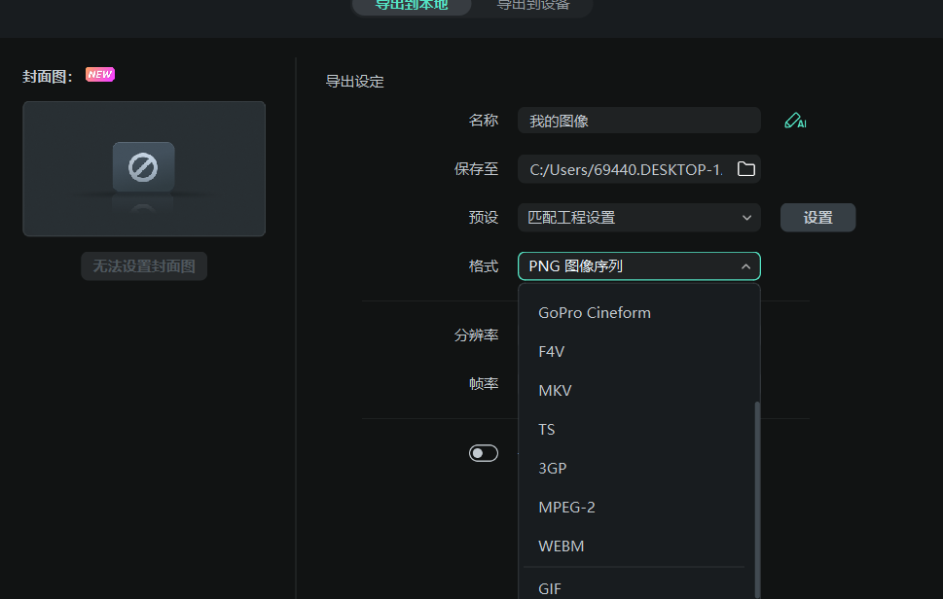
Task: Pick MKV in the format list
Action: [x=555, y=391]
